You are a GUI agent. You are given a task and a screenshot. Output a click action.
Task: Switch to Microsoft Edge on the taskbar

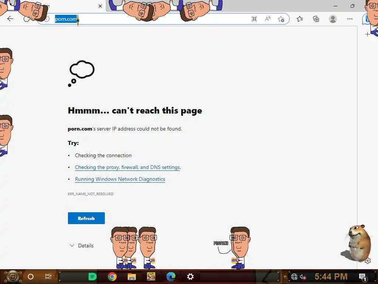[171, 277]
